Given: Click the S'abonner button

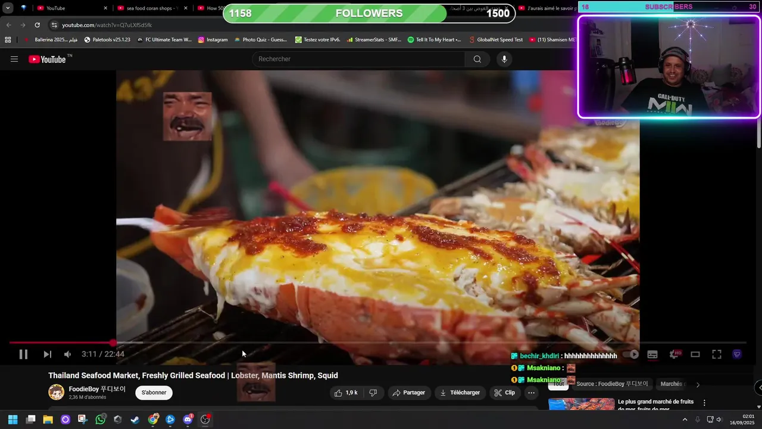Looking at the screenshot, I should coord(154,393).
